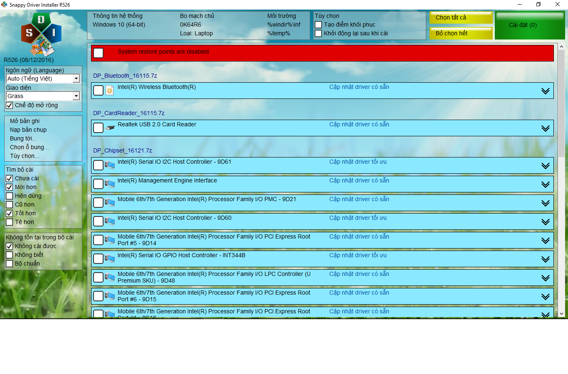Open Tùy chọn... in the side menu

[25, 156]
